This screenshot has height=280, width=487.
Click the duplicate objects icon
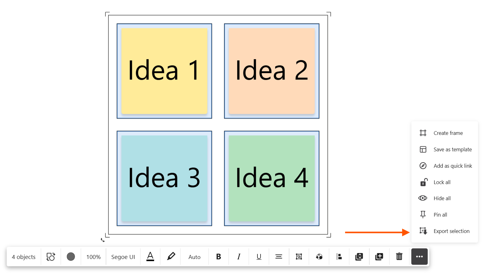click(379, 256)
